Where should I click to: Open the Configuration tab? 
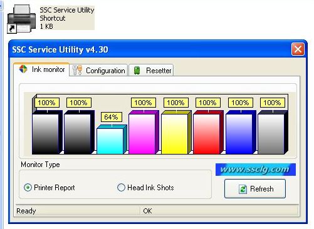coord(98,70)
